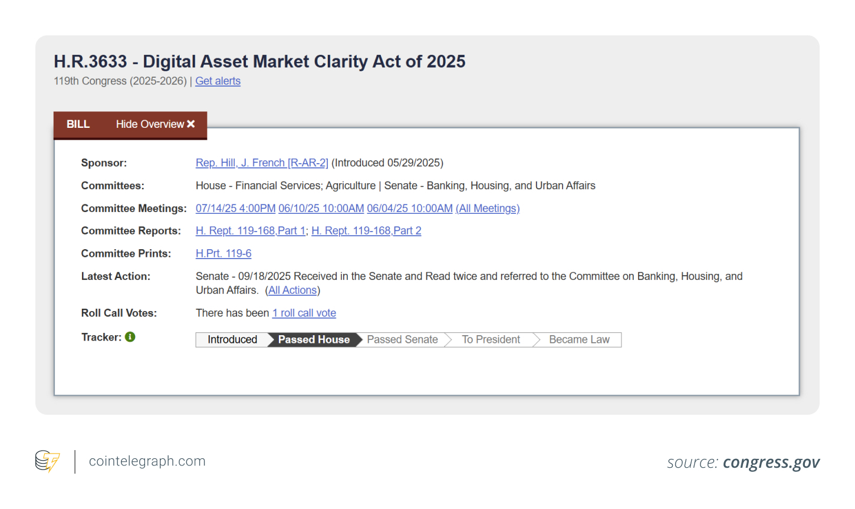Open the 06/04/25 10:00AM committee meeting

[x=410, y=209]
